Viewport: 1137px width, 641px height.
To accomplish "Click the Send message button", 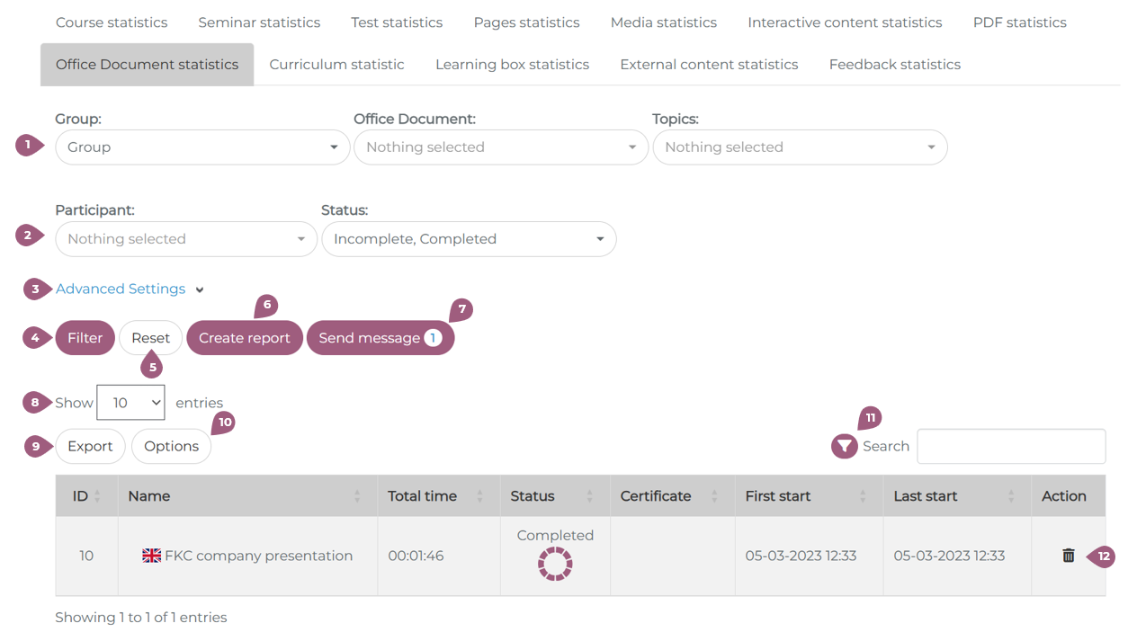I will 380,338.
